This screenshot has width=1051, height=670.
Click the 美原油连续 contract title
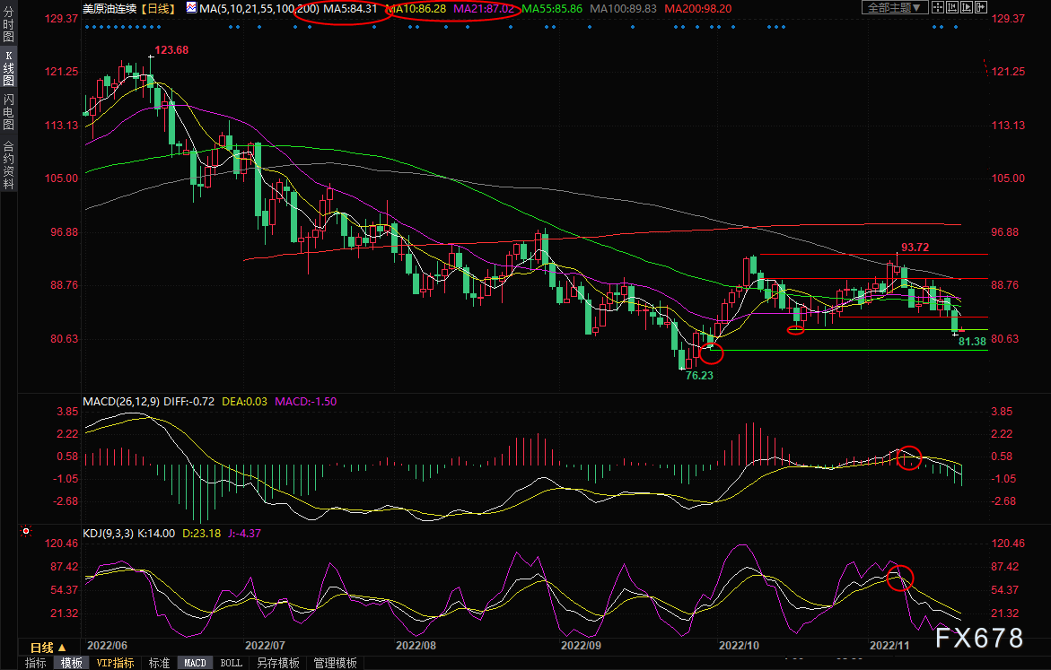[x=109, y=9]
